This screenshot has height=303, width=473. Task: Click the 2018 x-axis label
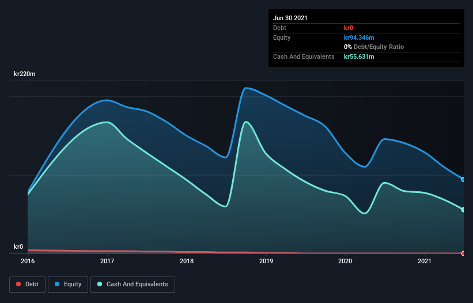pos(187,261)
